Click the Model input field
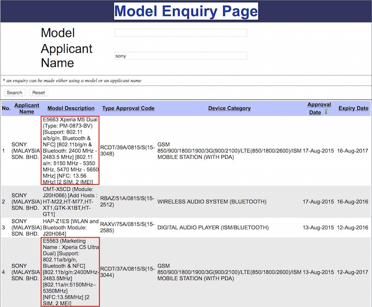This screenshot has height=307, width=372. tap(180, 32)
